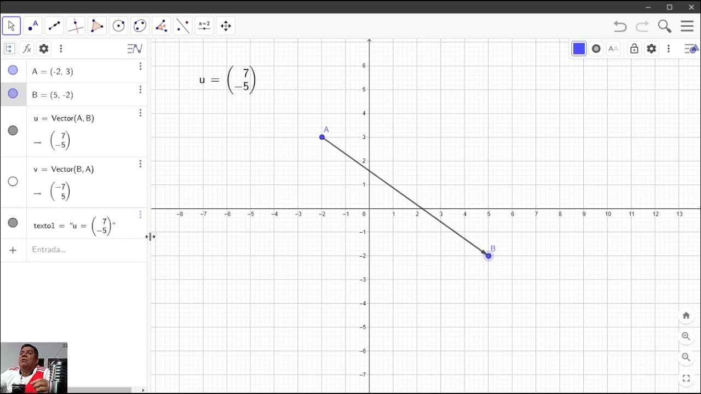Open more options for u = Vector(A, B)
Image resolution: width=701 pixels, height=394 pixels.
140,113
